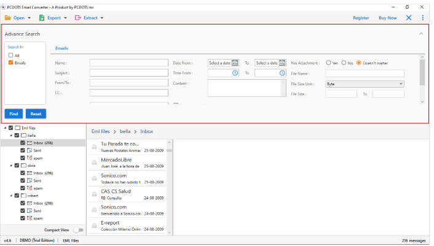This screenshot has width=434, height=246.
Task: Open the Buy Now link
Action: coord(387,18)
